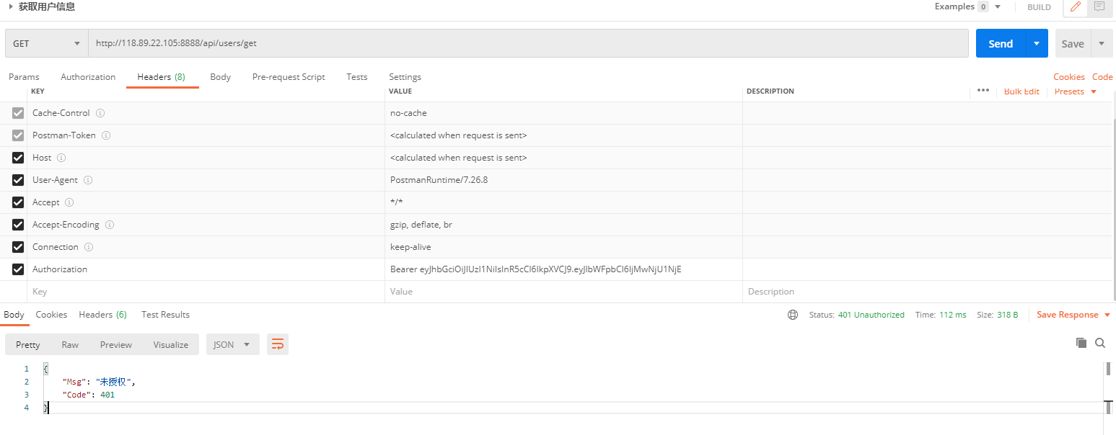The image size is (1116, 435).
Task: Click the pencil edit icon near BUILD
Action: (x=1076, y=7)
